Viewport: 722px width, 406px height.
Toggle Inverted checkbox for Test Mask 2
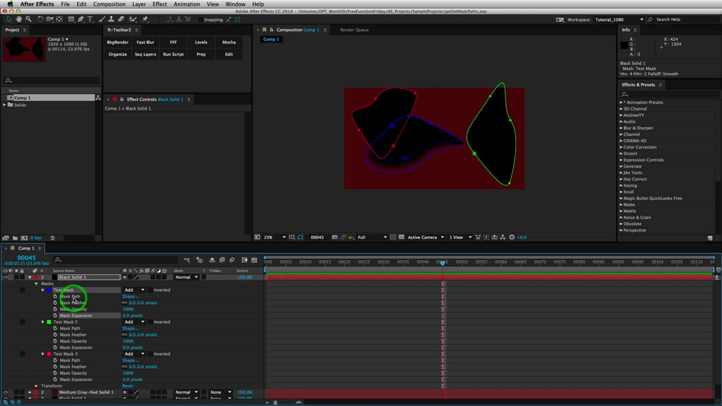pos(151,322)
